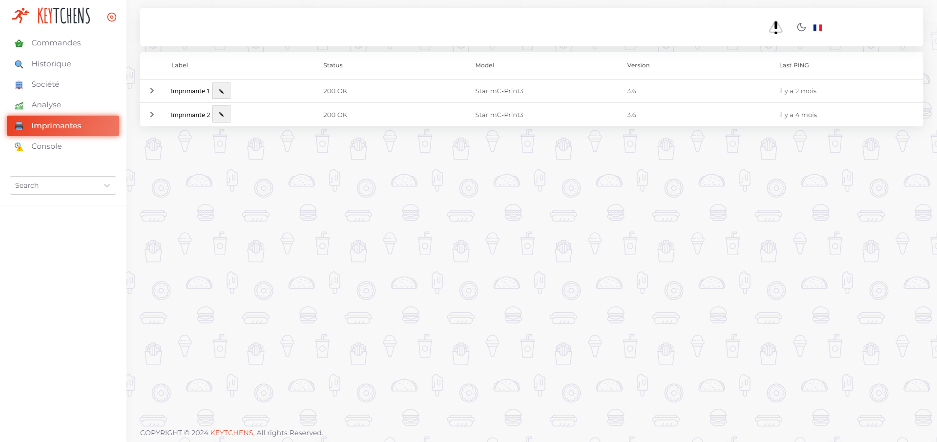This screenshot has width=937, height=442.
Task: Toggle dark mode with the moon icon
Action: click(801, 27)
